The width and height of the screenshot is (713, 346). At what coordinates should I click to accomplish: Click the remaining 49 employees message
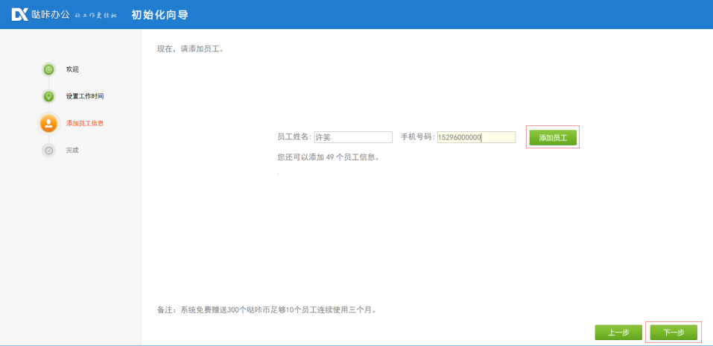tap(328, 157)
